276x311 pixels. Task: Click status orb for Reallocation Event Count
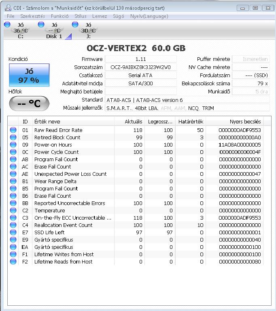point(13,225)
